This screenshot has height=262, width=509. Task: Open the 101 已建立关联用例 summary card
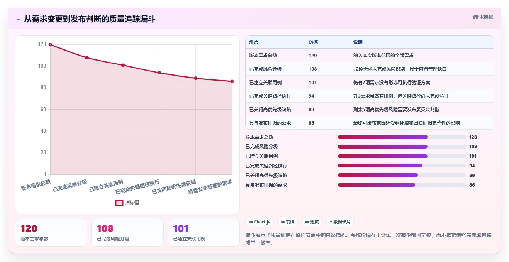point(204,232)
